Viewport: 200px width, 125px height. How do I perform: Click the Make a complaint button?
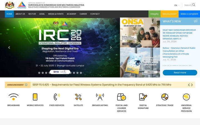click(189, 14)
